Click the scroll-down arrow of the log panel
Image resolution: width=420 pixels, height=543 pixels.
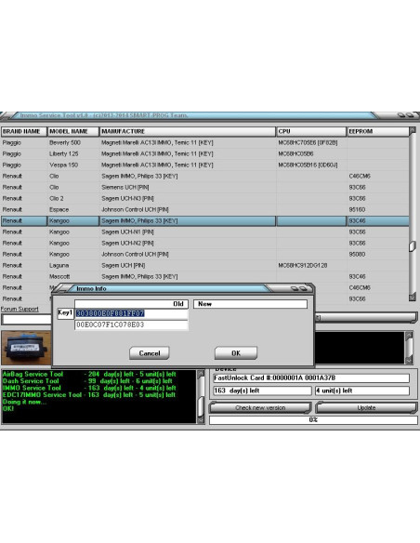pos(201,419)
